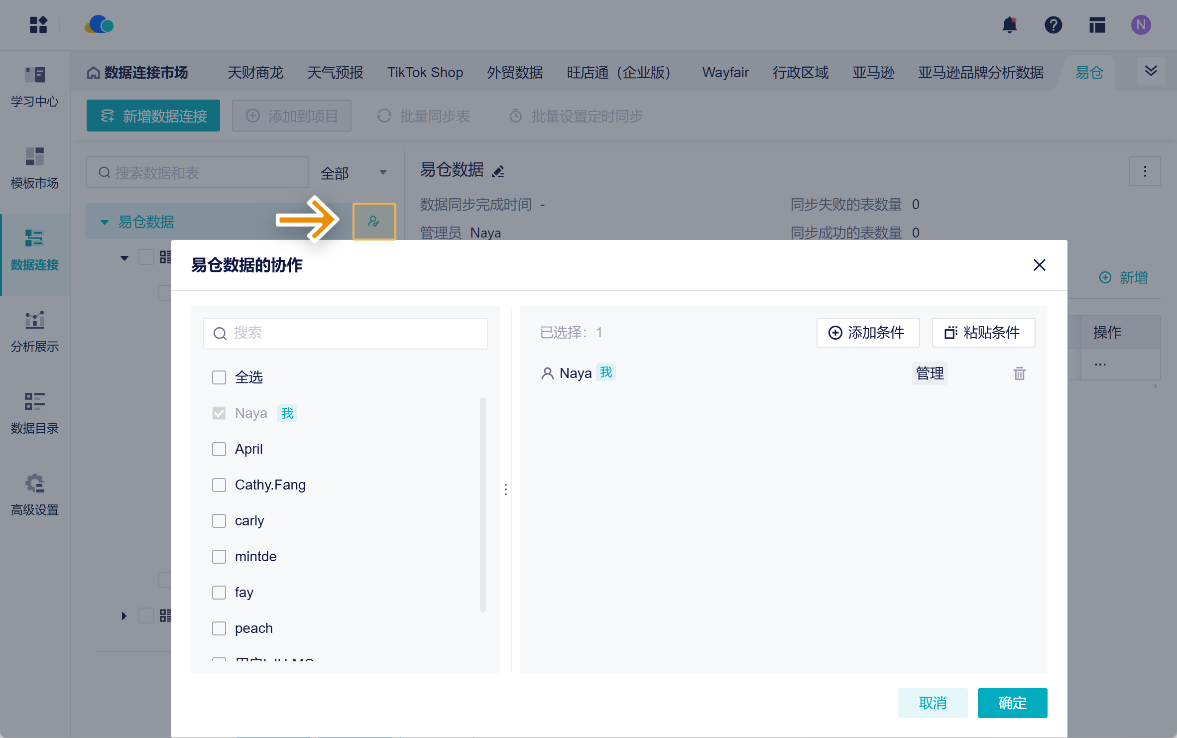
Task: Delete Naya from selected collaborators
Action: coord(1020,373)
